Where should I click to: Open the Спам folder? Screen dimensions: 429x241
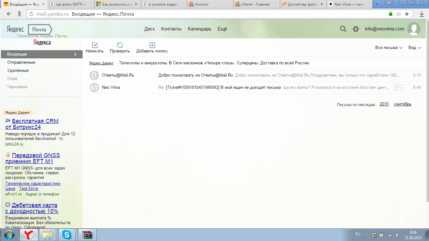tap(12, 79)
